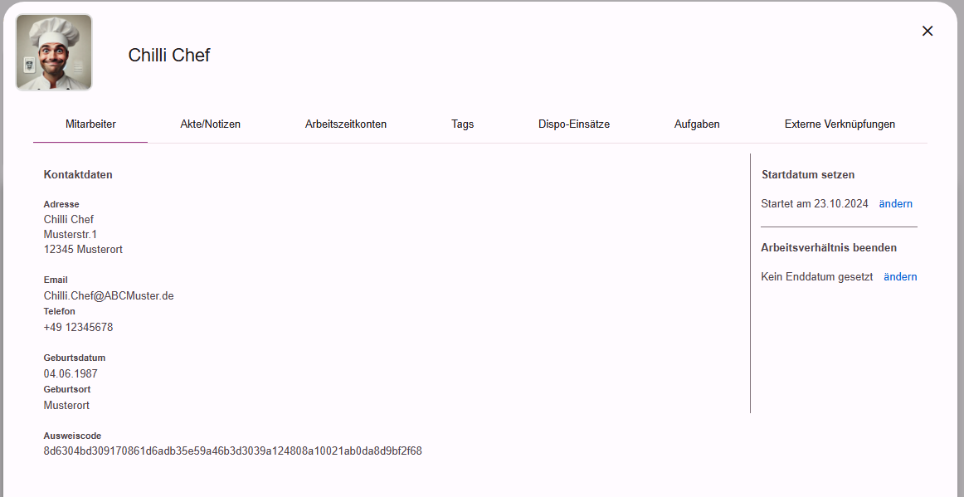The image size is (964, 497).
Task: Click the Geburtsort field label
Action: pyautogui.click(x=67, y=389)
